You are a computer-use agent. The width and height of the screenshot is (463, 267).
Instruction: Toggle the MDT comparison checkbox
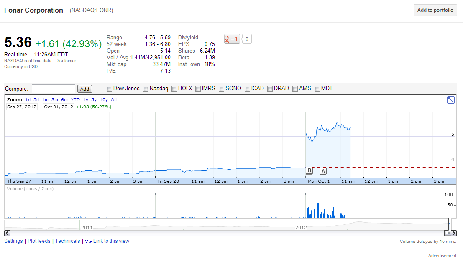[317, 89]
